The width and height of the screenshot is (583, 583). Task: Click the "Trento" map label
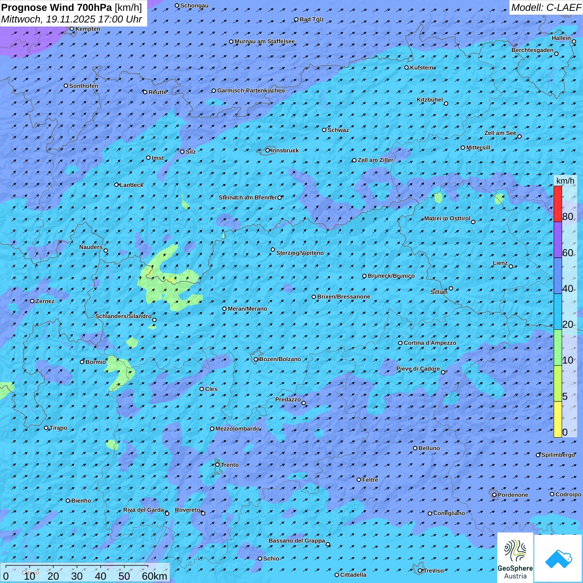point(230,465)
